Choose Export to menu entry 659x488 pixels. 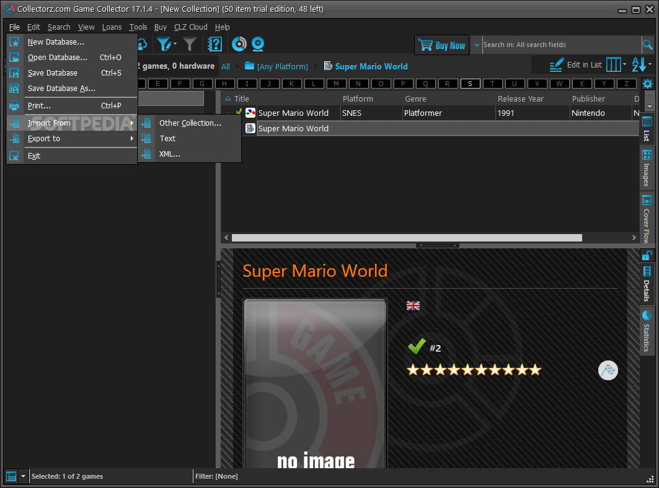73,139
